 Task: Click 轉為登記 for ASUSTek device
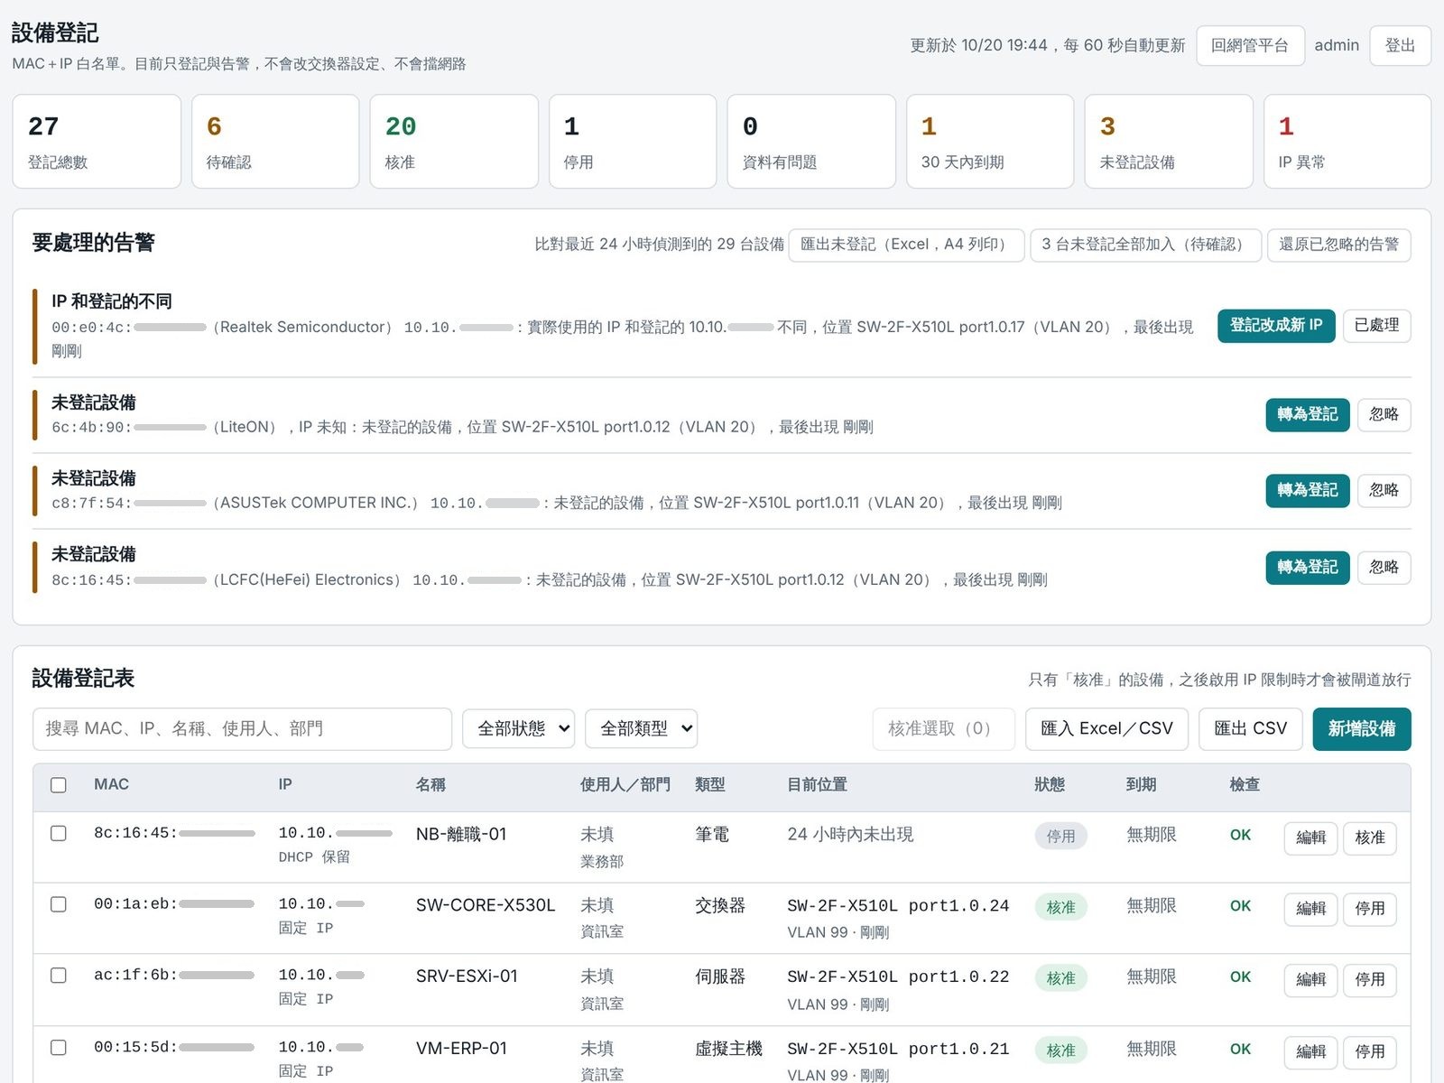1308,491
